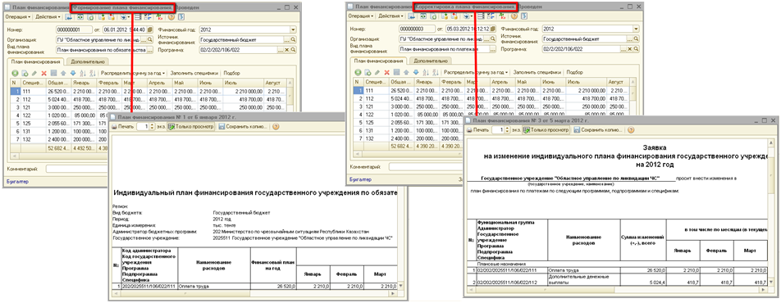Viewport: 781px width, 303px height.
Task: Click the red delete row icon in left table toolbar
Action: point(43,73)
